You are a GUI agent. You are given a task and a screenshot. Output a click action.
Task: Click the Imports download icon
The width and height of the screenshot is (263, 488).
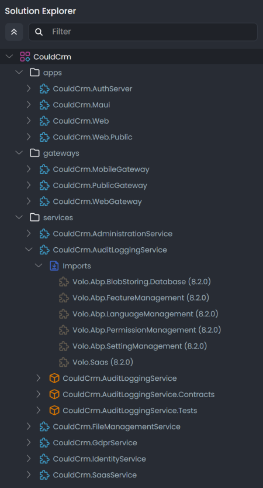coord(54,266)
